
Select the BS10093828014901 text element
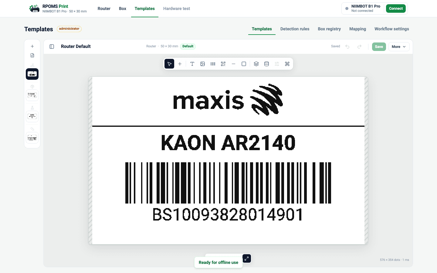tap(228, 214)
